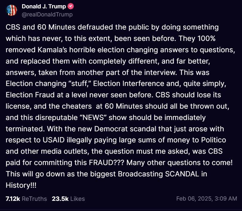View the 7.12k ReTruths count
242x211 pixels.
[x=13, y=199]
